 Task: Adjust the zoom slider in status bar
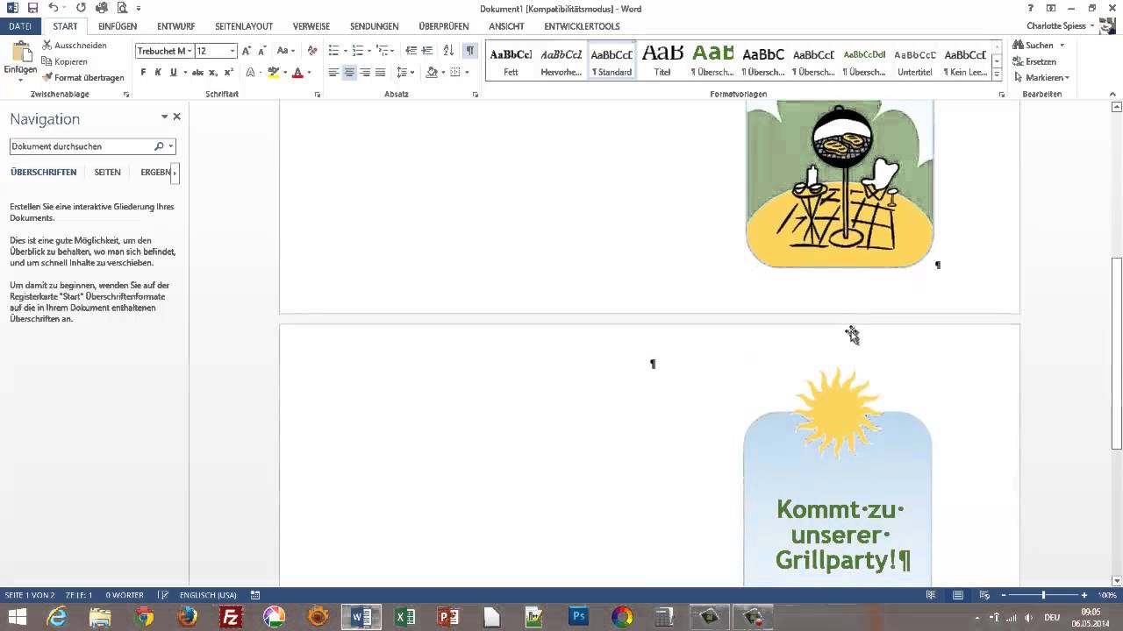pyautogui.click(x=1043, y=595)
